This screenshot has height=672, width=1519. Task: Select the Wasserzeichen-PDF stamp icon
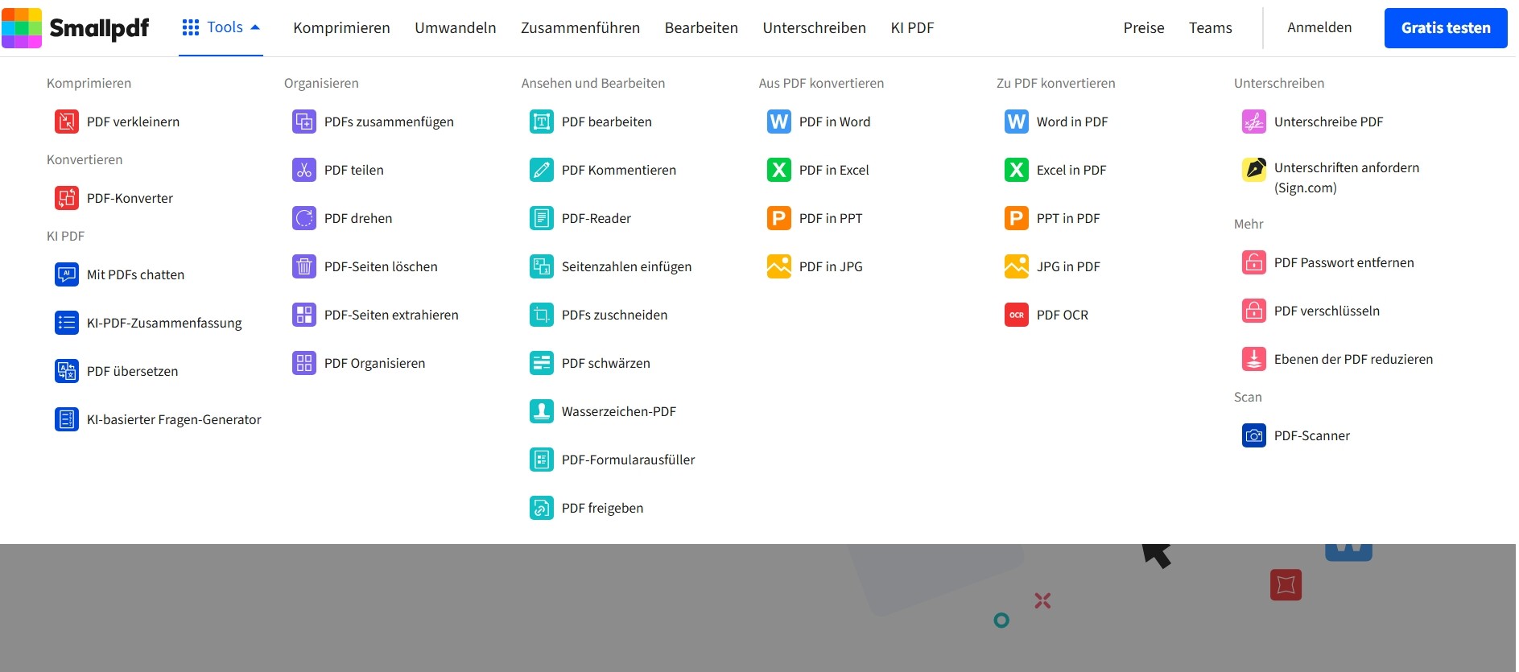541,411
